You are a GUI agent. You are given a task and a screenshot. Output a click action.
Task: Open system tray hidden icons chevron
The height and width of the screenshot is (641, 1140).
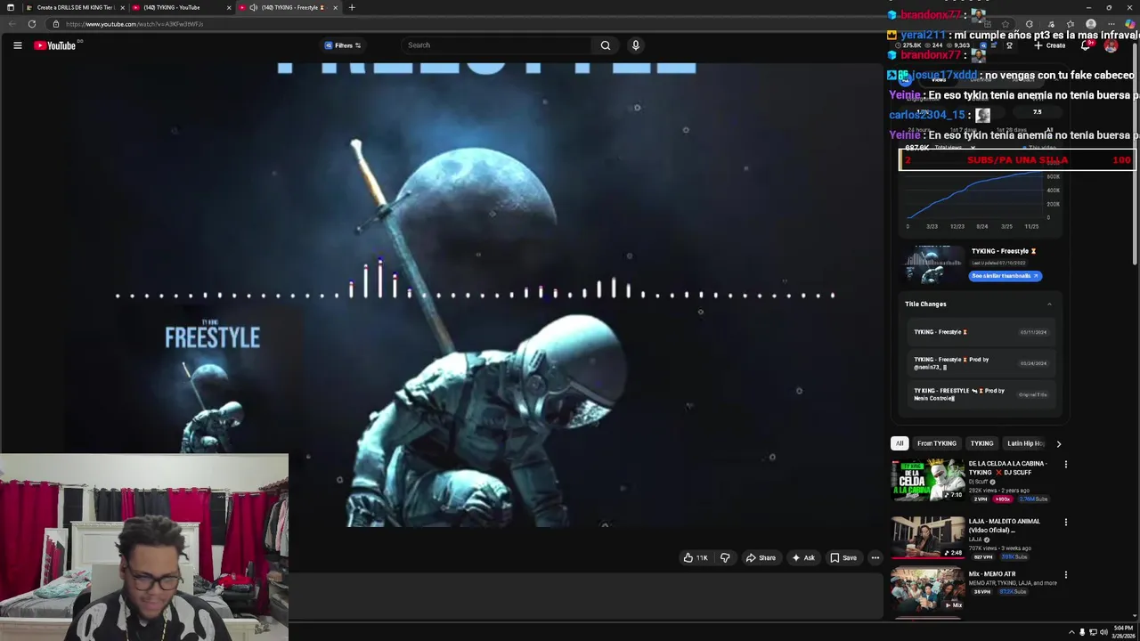tap(1071, 632)
